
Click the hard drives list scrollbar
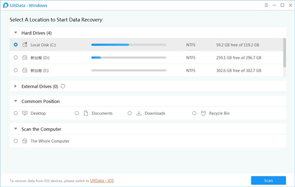285,53
